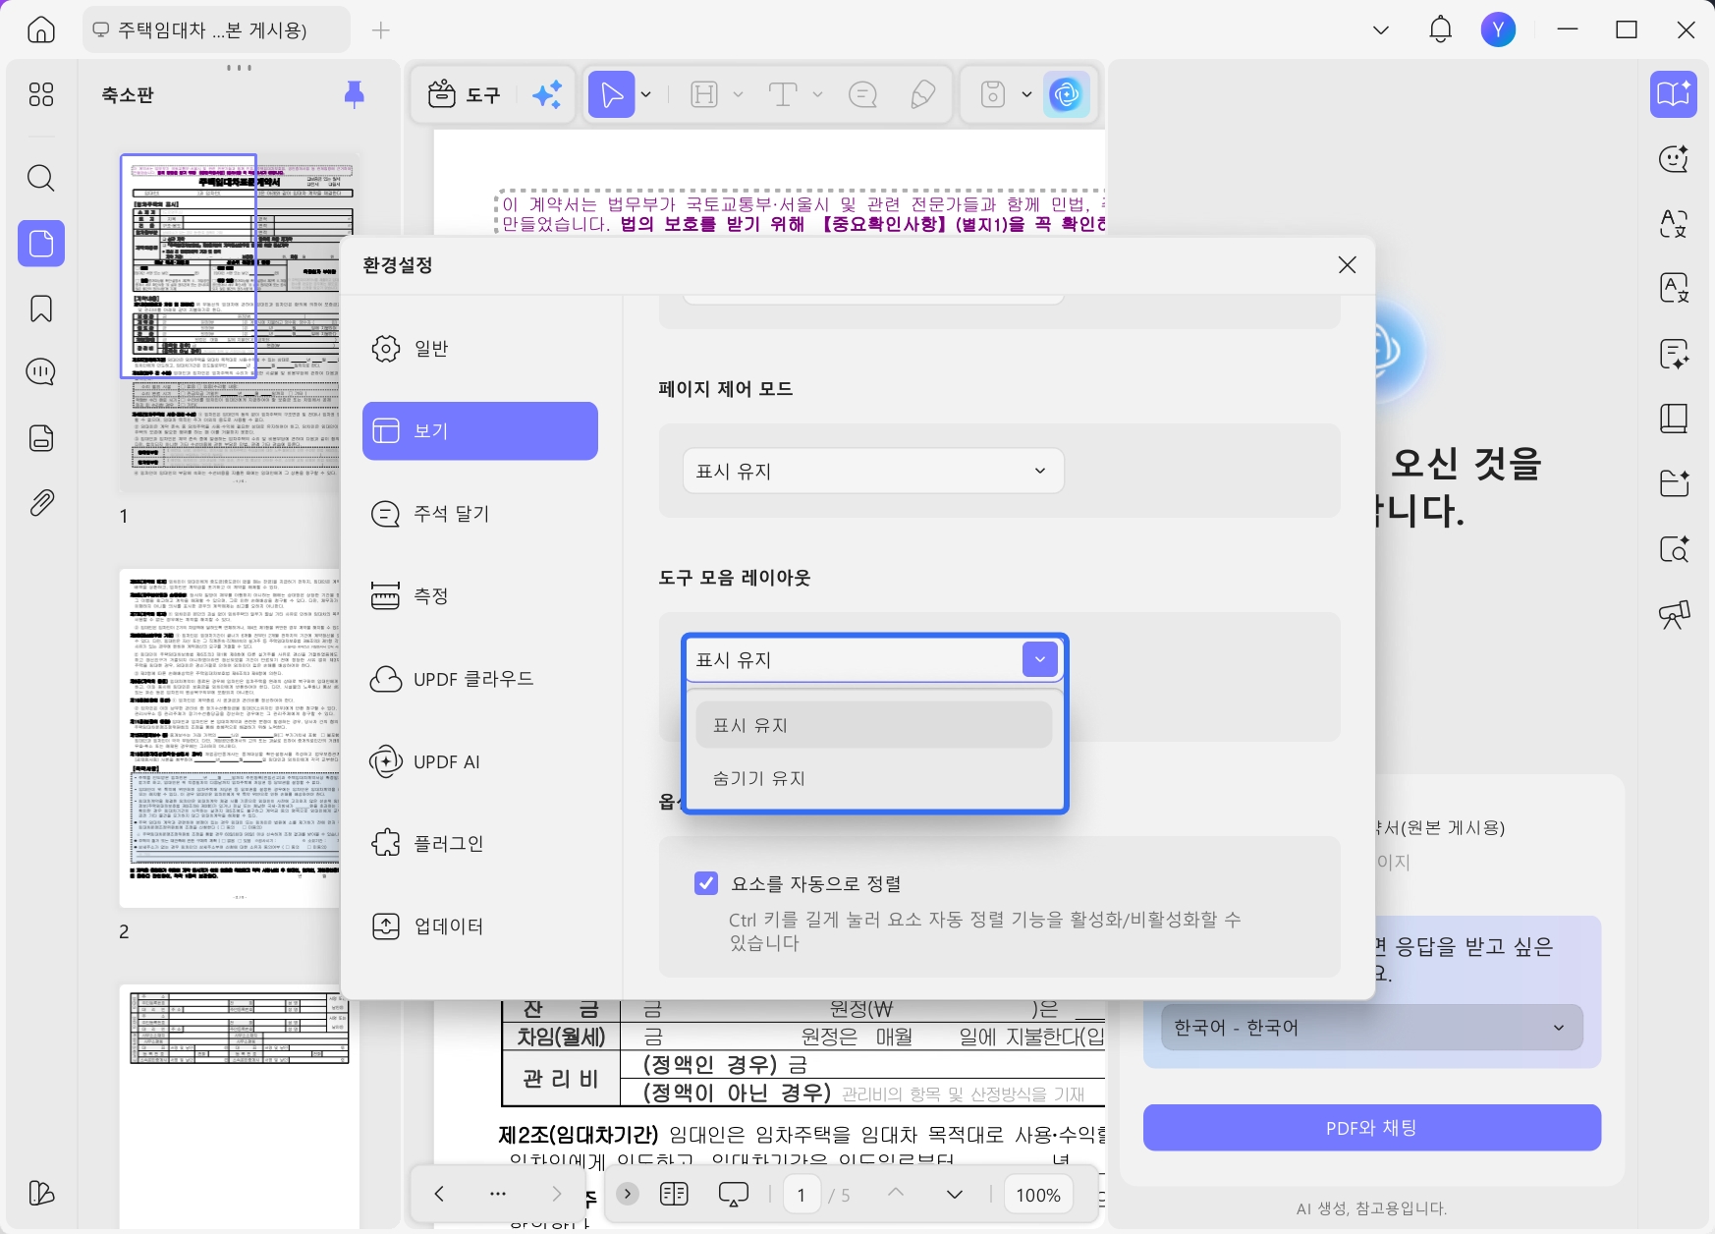Screen dimensions: 1715x1234
Task: Click the translate icon in right sidebar
Action: 1674,224
